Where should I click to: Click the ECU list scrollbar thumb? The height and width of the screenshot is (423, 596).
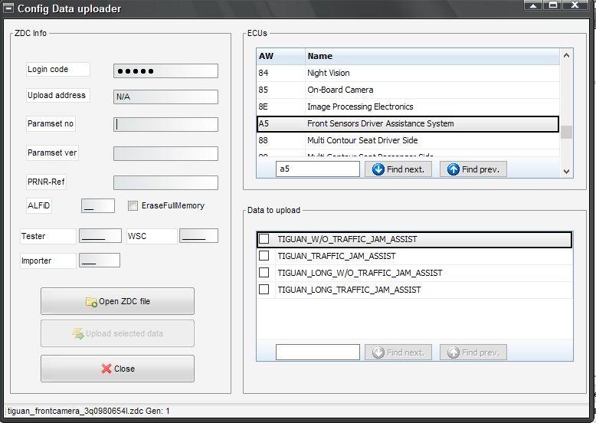[x=566, y=133]
